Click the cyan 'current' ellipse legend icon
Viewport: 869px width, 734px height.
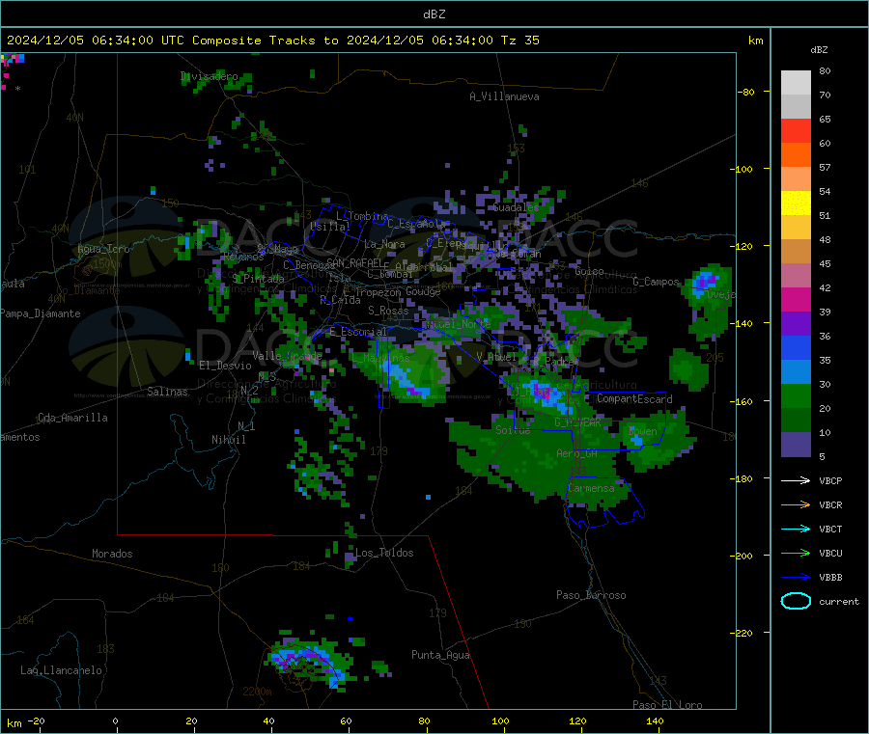pyautogui.click(x=796, y=601)
